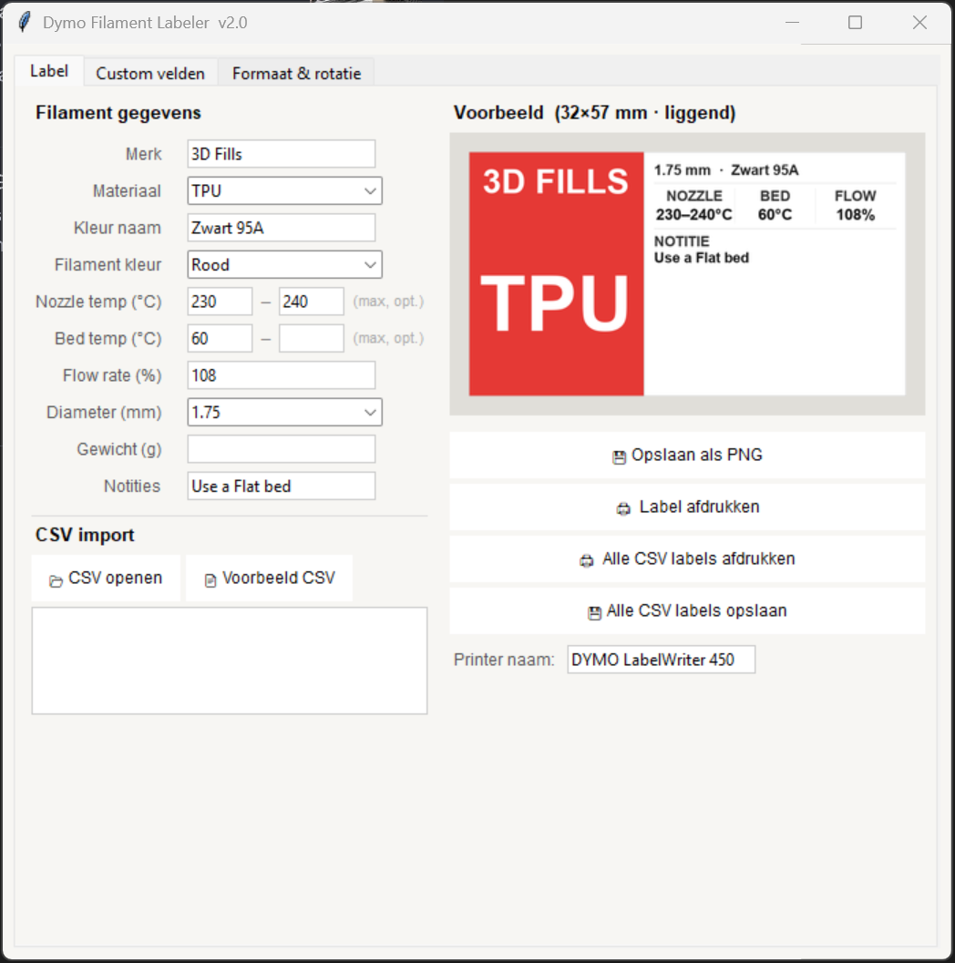The width and height of the screenshot is (955, 963).
Task: Click the Printer naam field
Action: (662, 660)
